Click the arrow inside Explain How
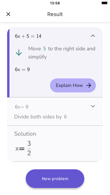The image size is (110, 195). pyautogui.click(x=89, y=85)
